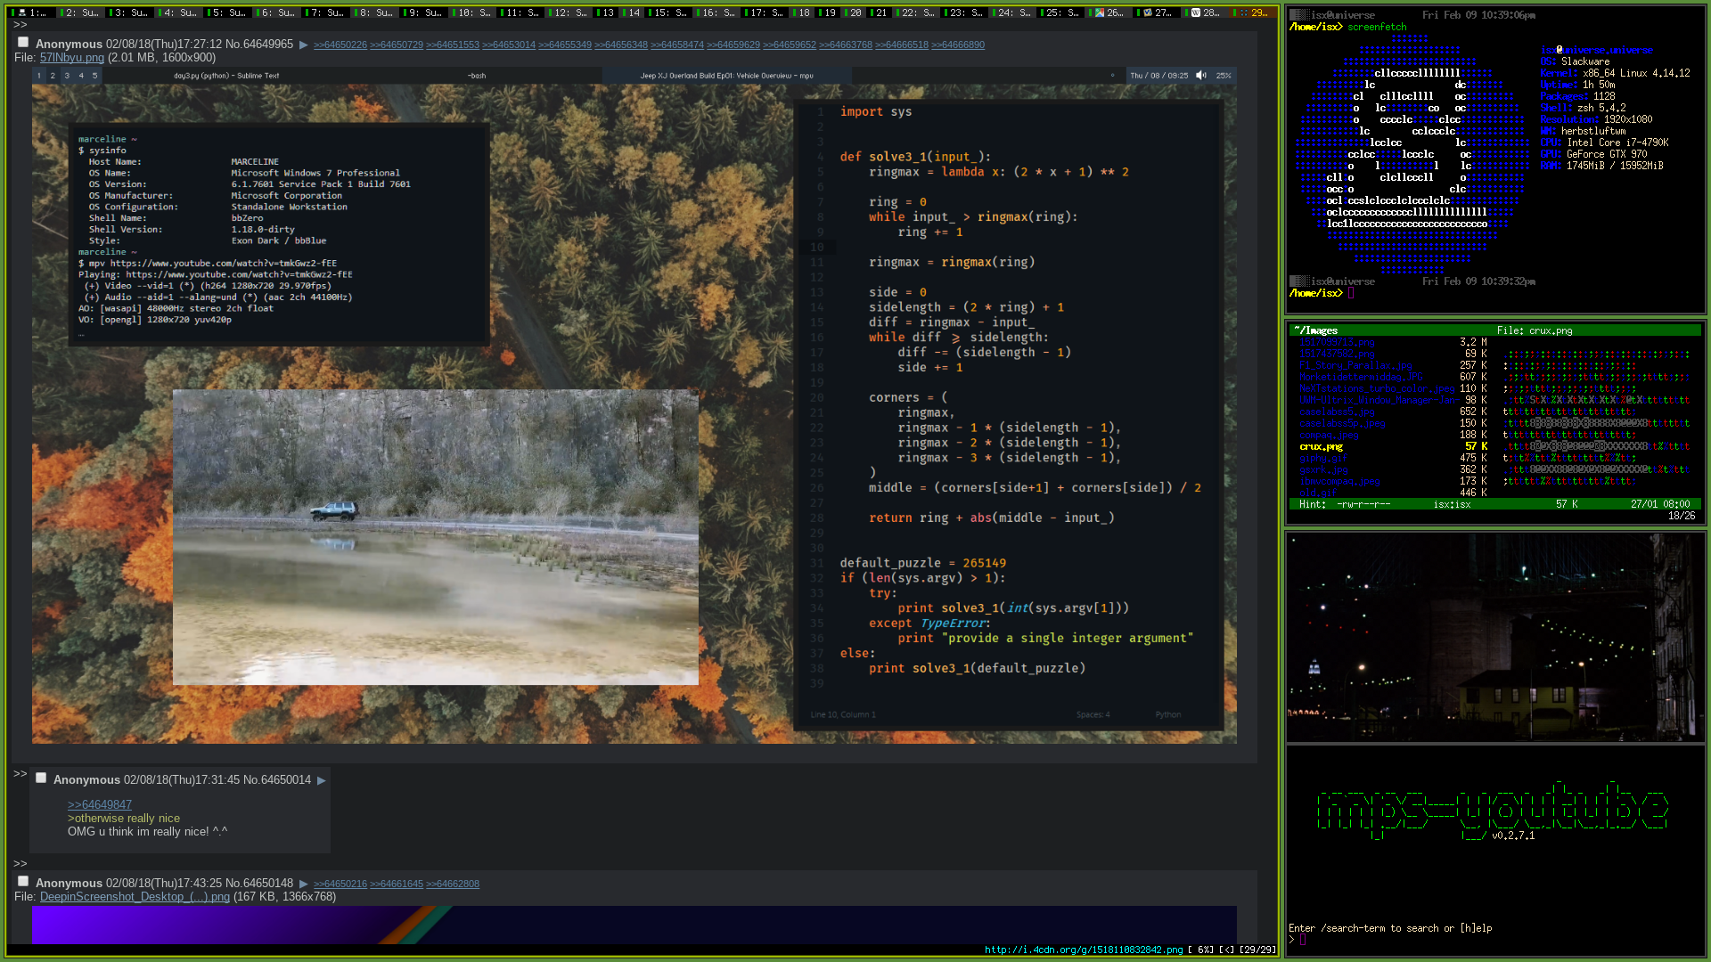
Task: Open post menu arrow for No.64650148
Action: coord(304,884)
